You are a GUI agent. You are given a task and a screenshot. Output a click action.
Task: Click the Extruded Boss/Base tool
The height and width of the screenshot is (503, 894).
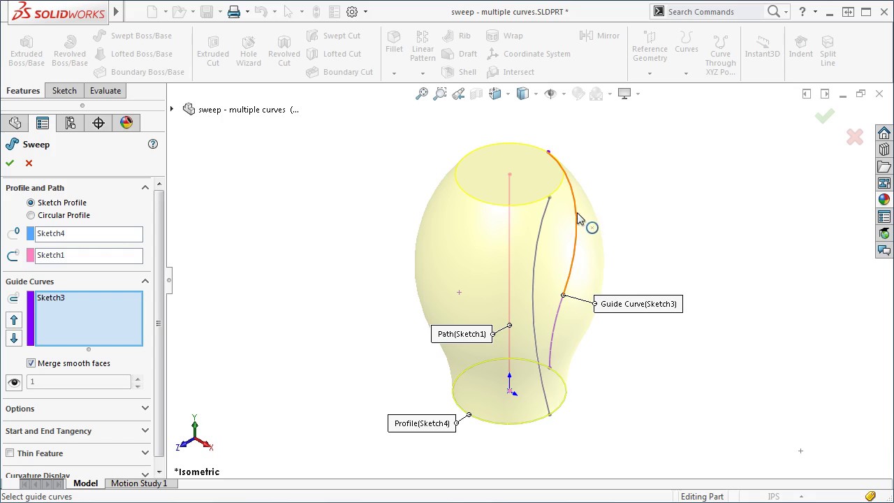pyautogui.click(x=27, y=51)
